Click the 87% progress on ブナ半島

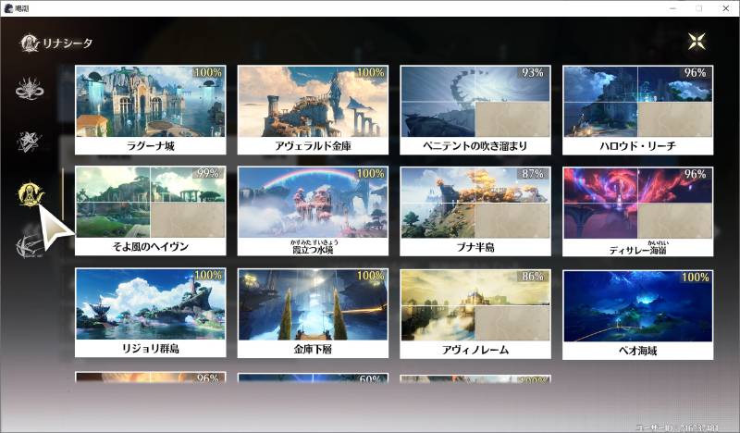533,174
